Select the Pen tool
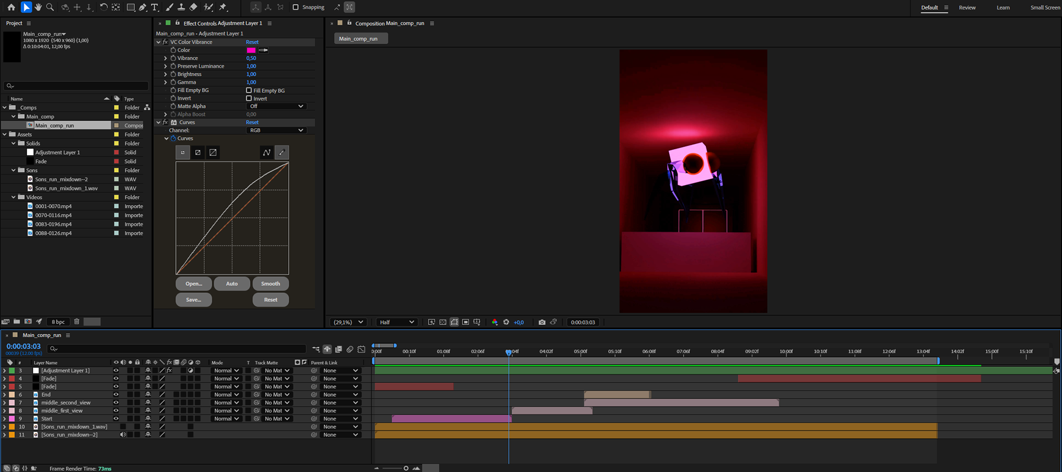 coord(143,7)
